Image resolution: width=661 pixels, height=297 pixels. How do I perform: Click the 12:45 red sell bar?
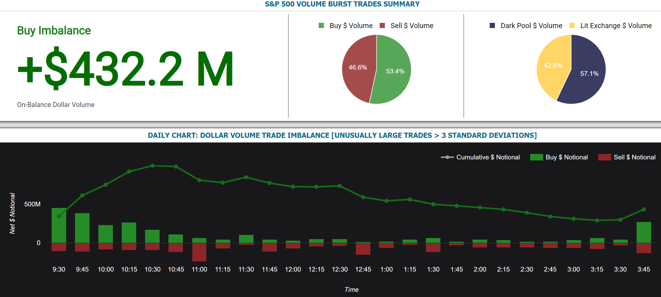(363, 249)
